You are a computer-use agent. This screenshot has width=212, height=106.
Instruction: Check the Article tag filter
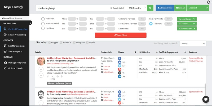87,42
